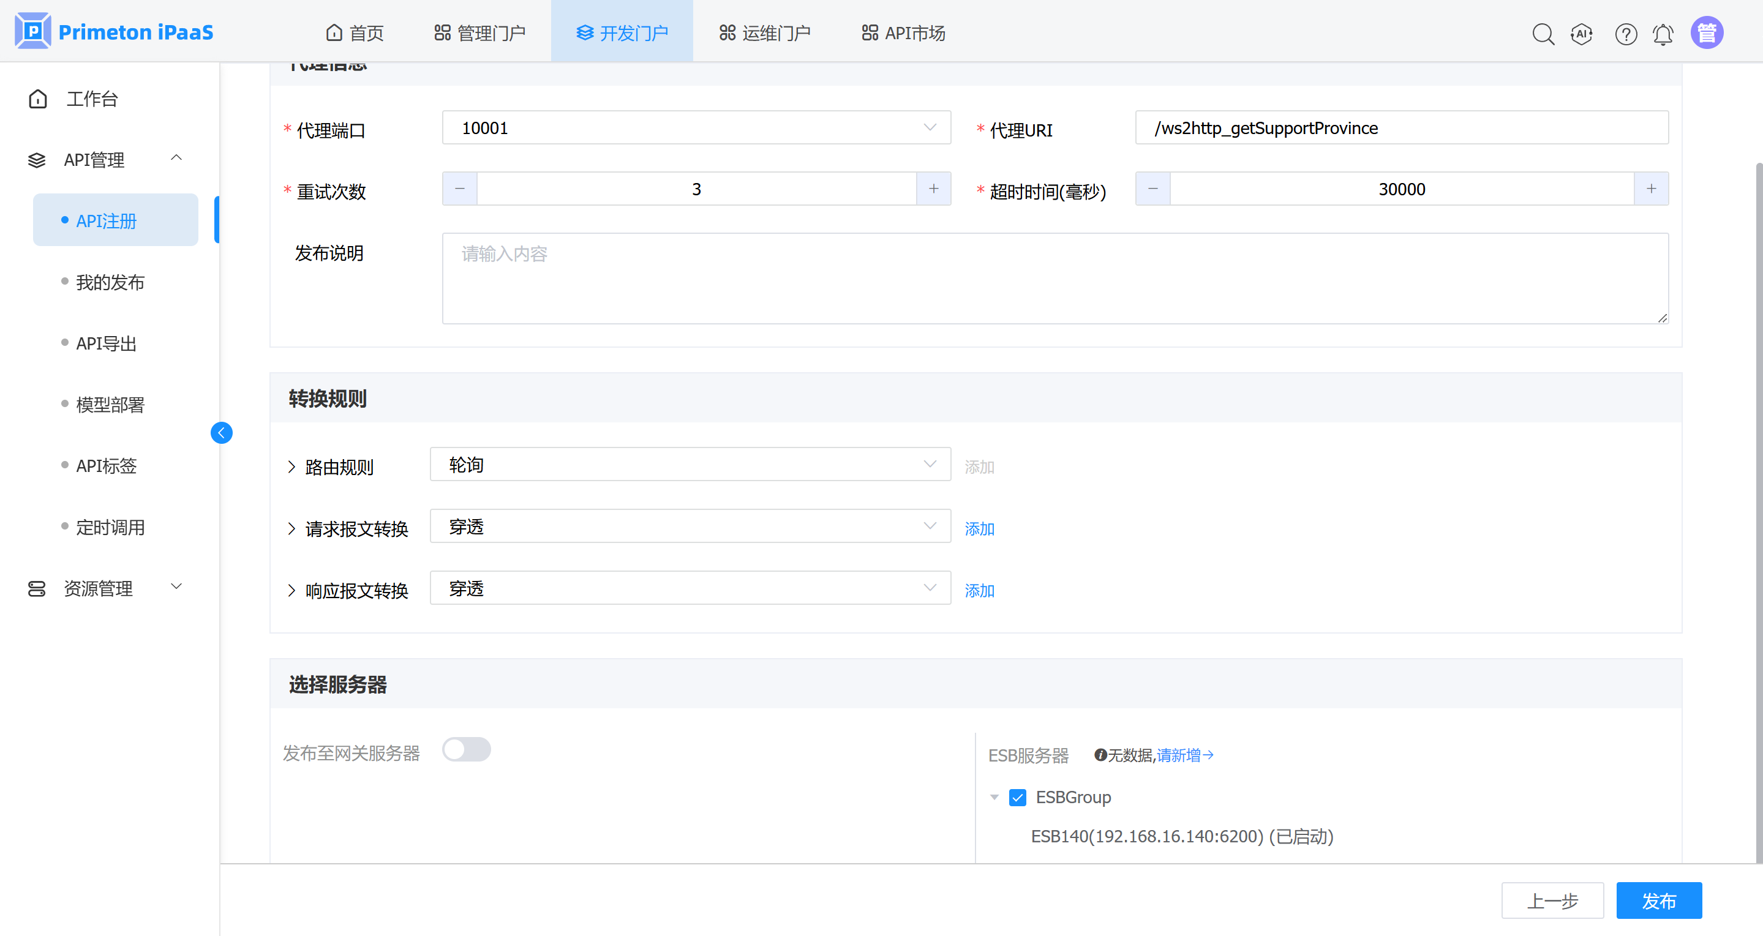Click the search magnifier icon
The height and width of the screenshot is (936, 1763).
point(1543,34)
